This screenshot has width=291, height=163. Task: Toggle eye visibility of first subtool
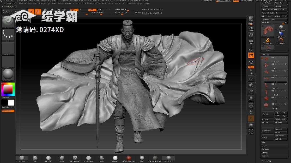pos(286,57)
